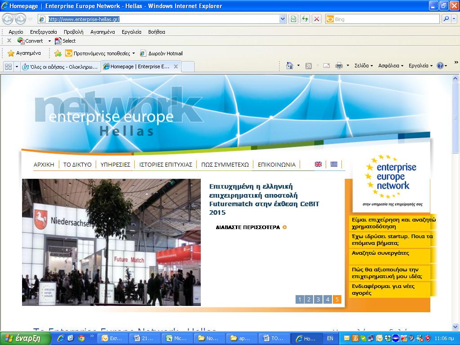Click the add-to-favorites-bar star icon

click(58, 53)
